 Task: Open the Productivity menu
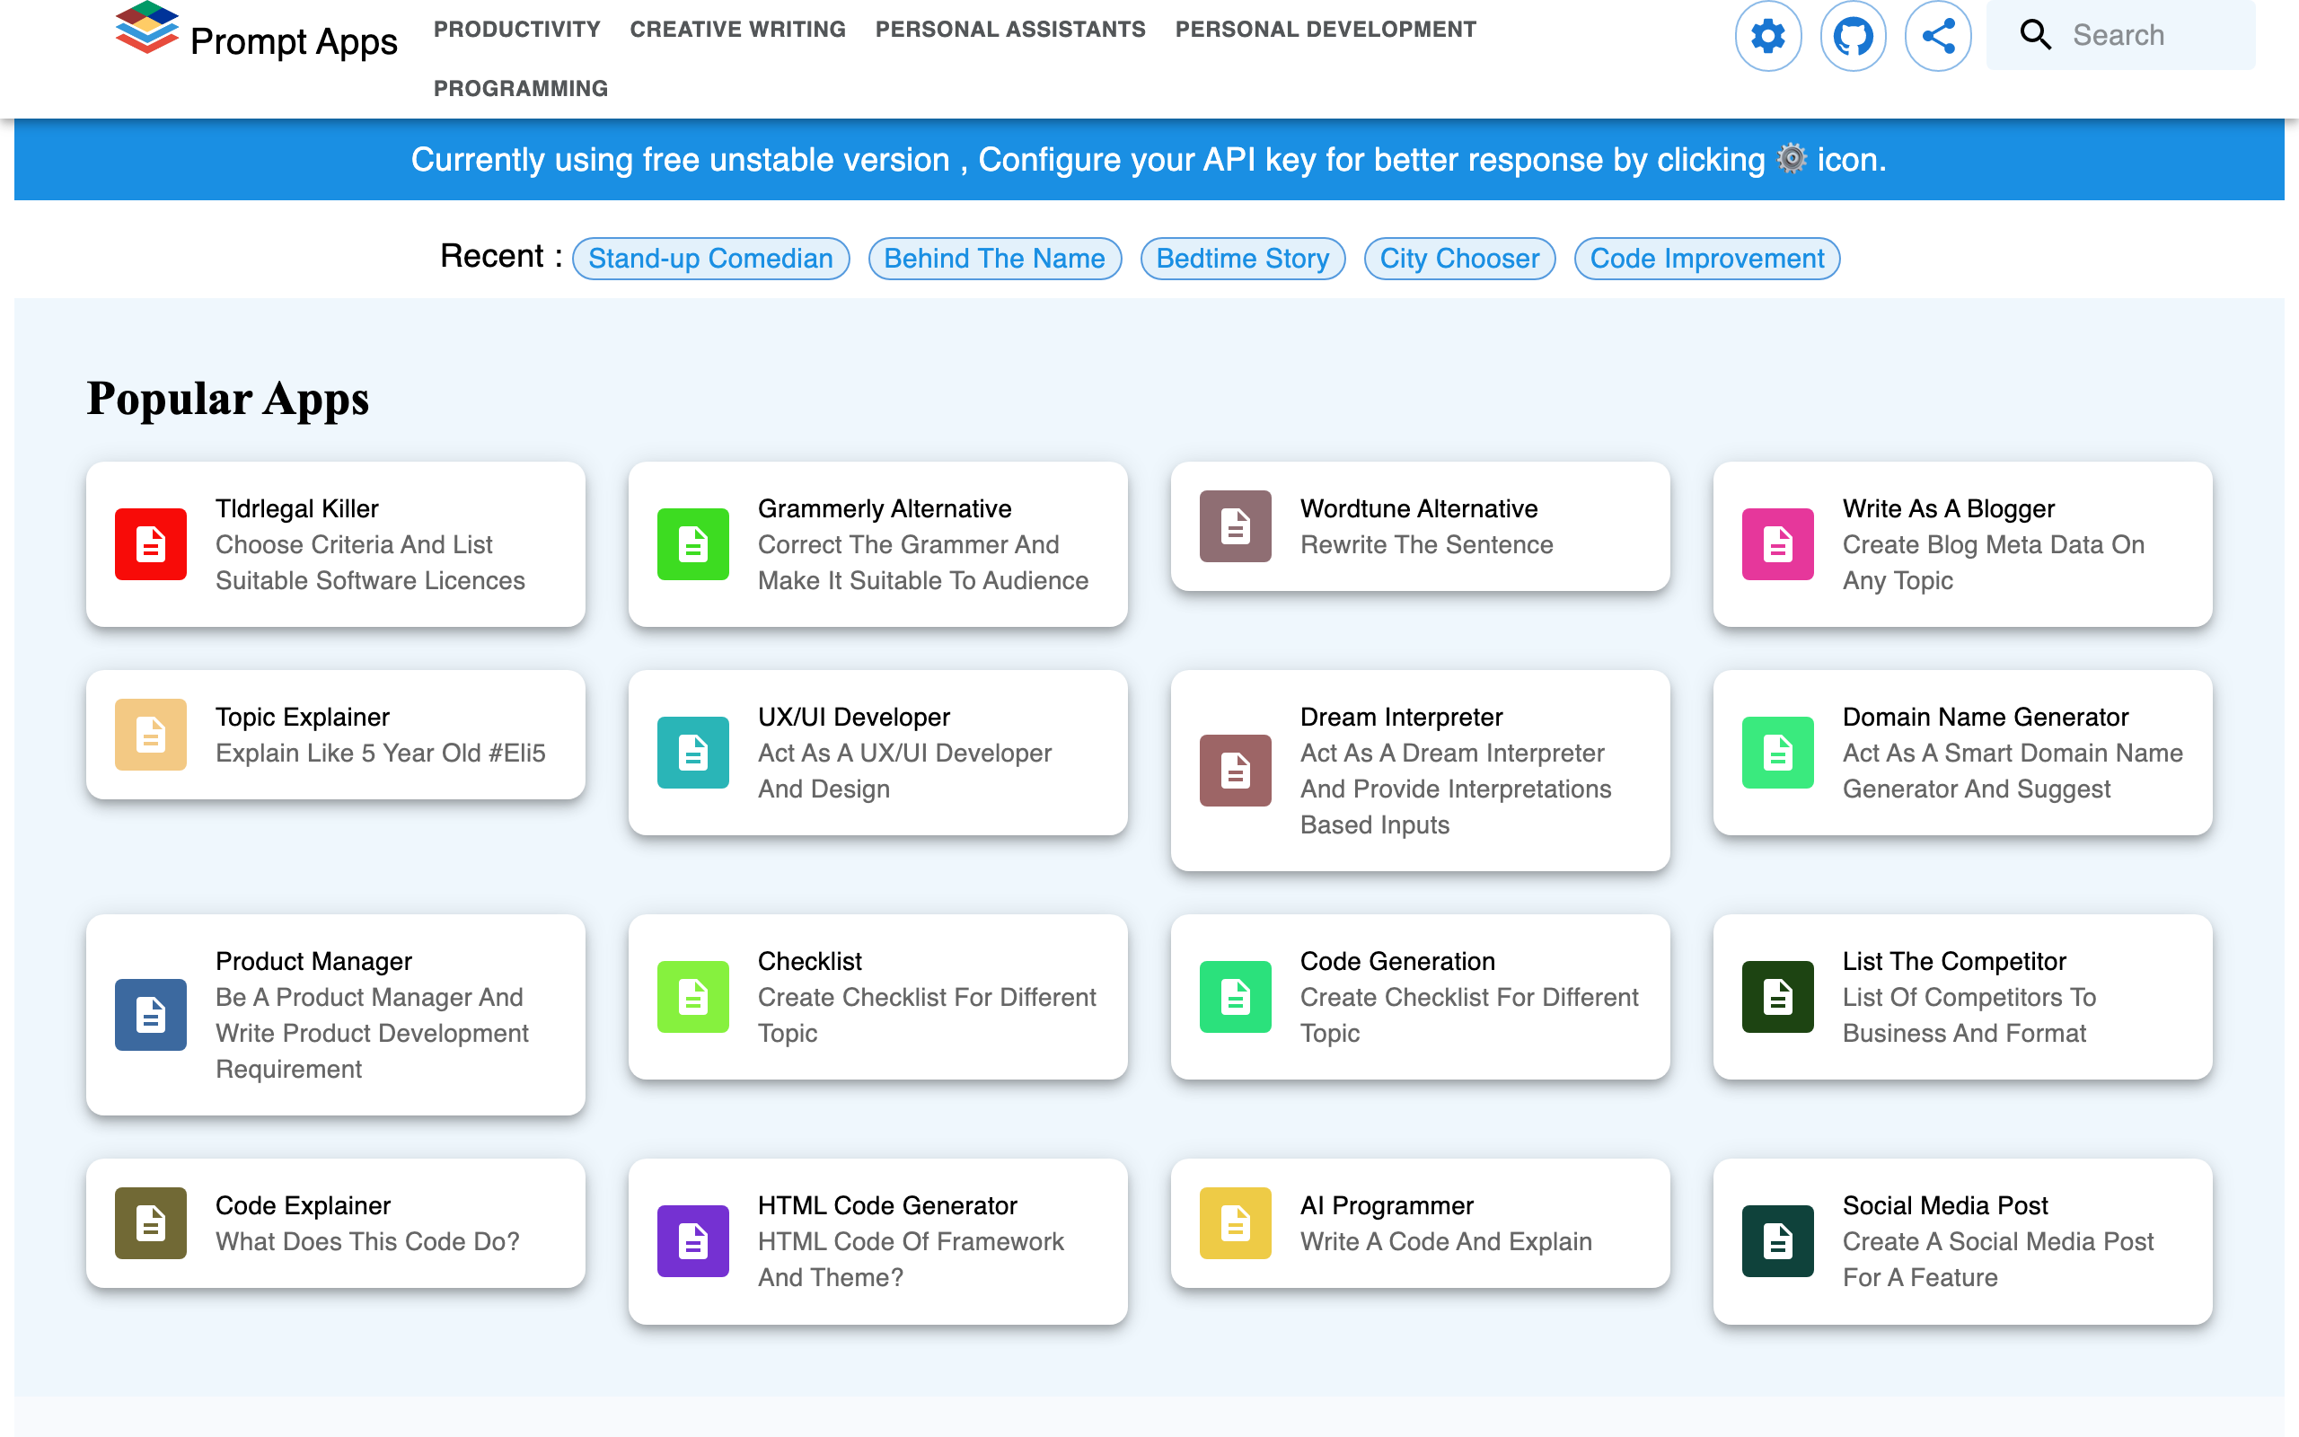tap(516, 30)
